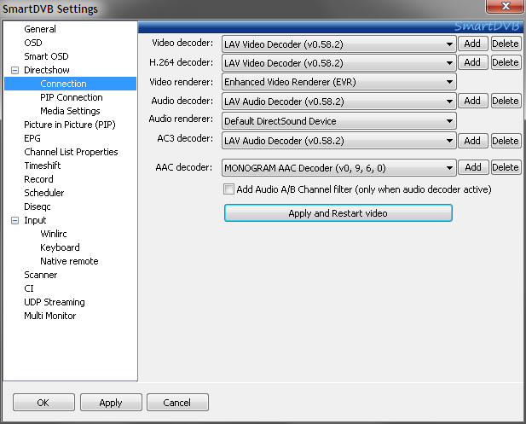Open the AC3 decoder dropdown
Viewport: 526px width, 424px height.
tap(338, 141)
